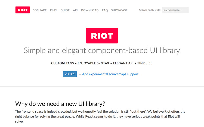Visit the FAQ page

coord(105,10)
